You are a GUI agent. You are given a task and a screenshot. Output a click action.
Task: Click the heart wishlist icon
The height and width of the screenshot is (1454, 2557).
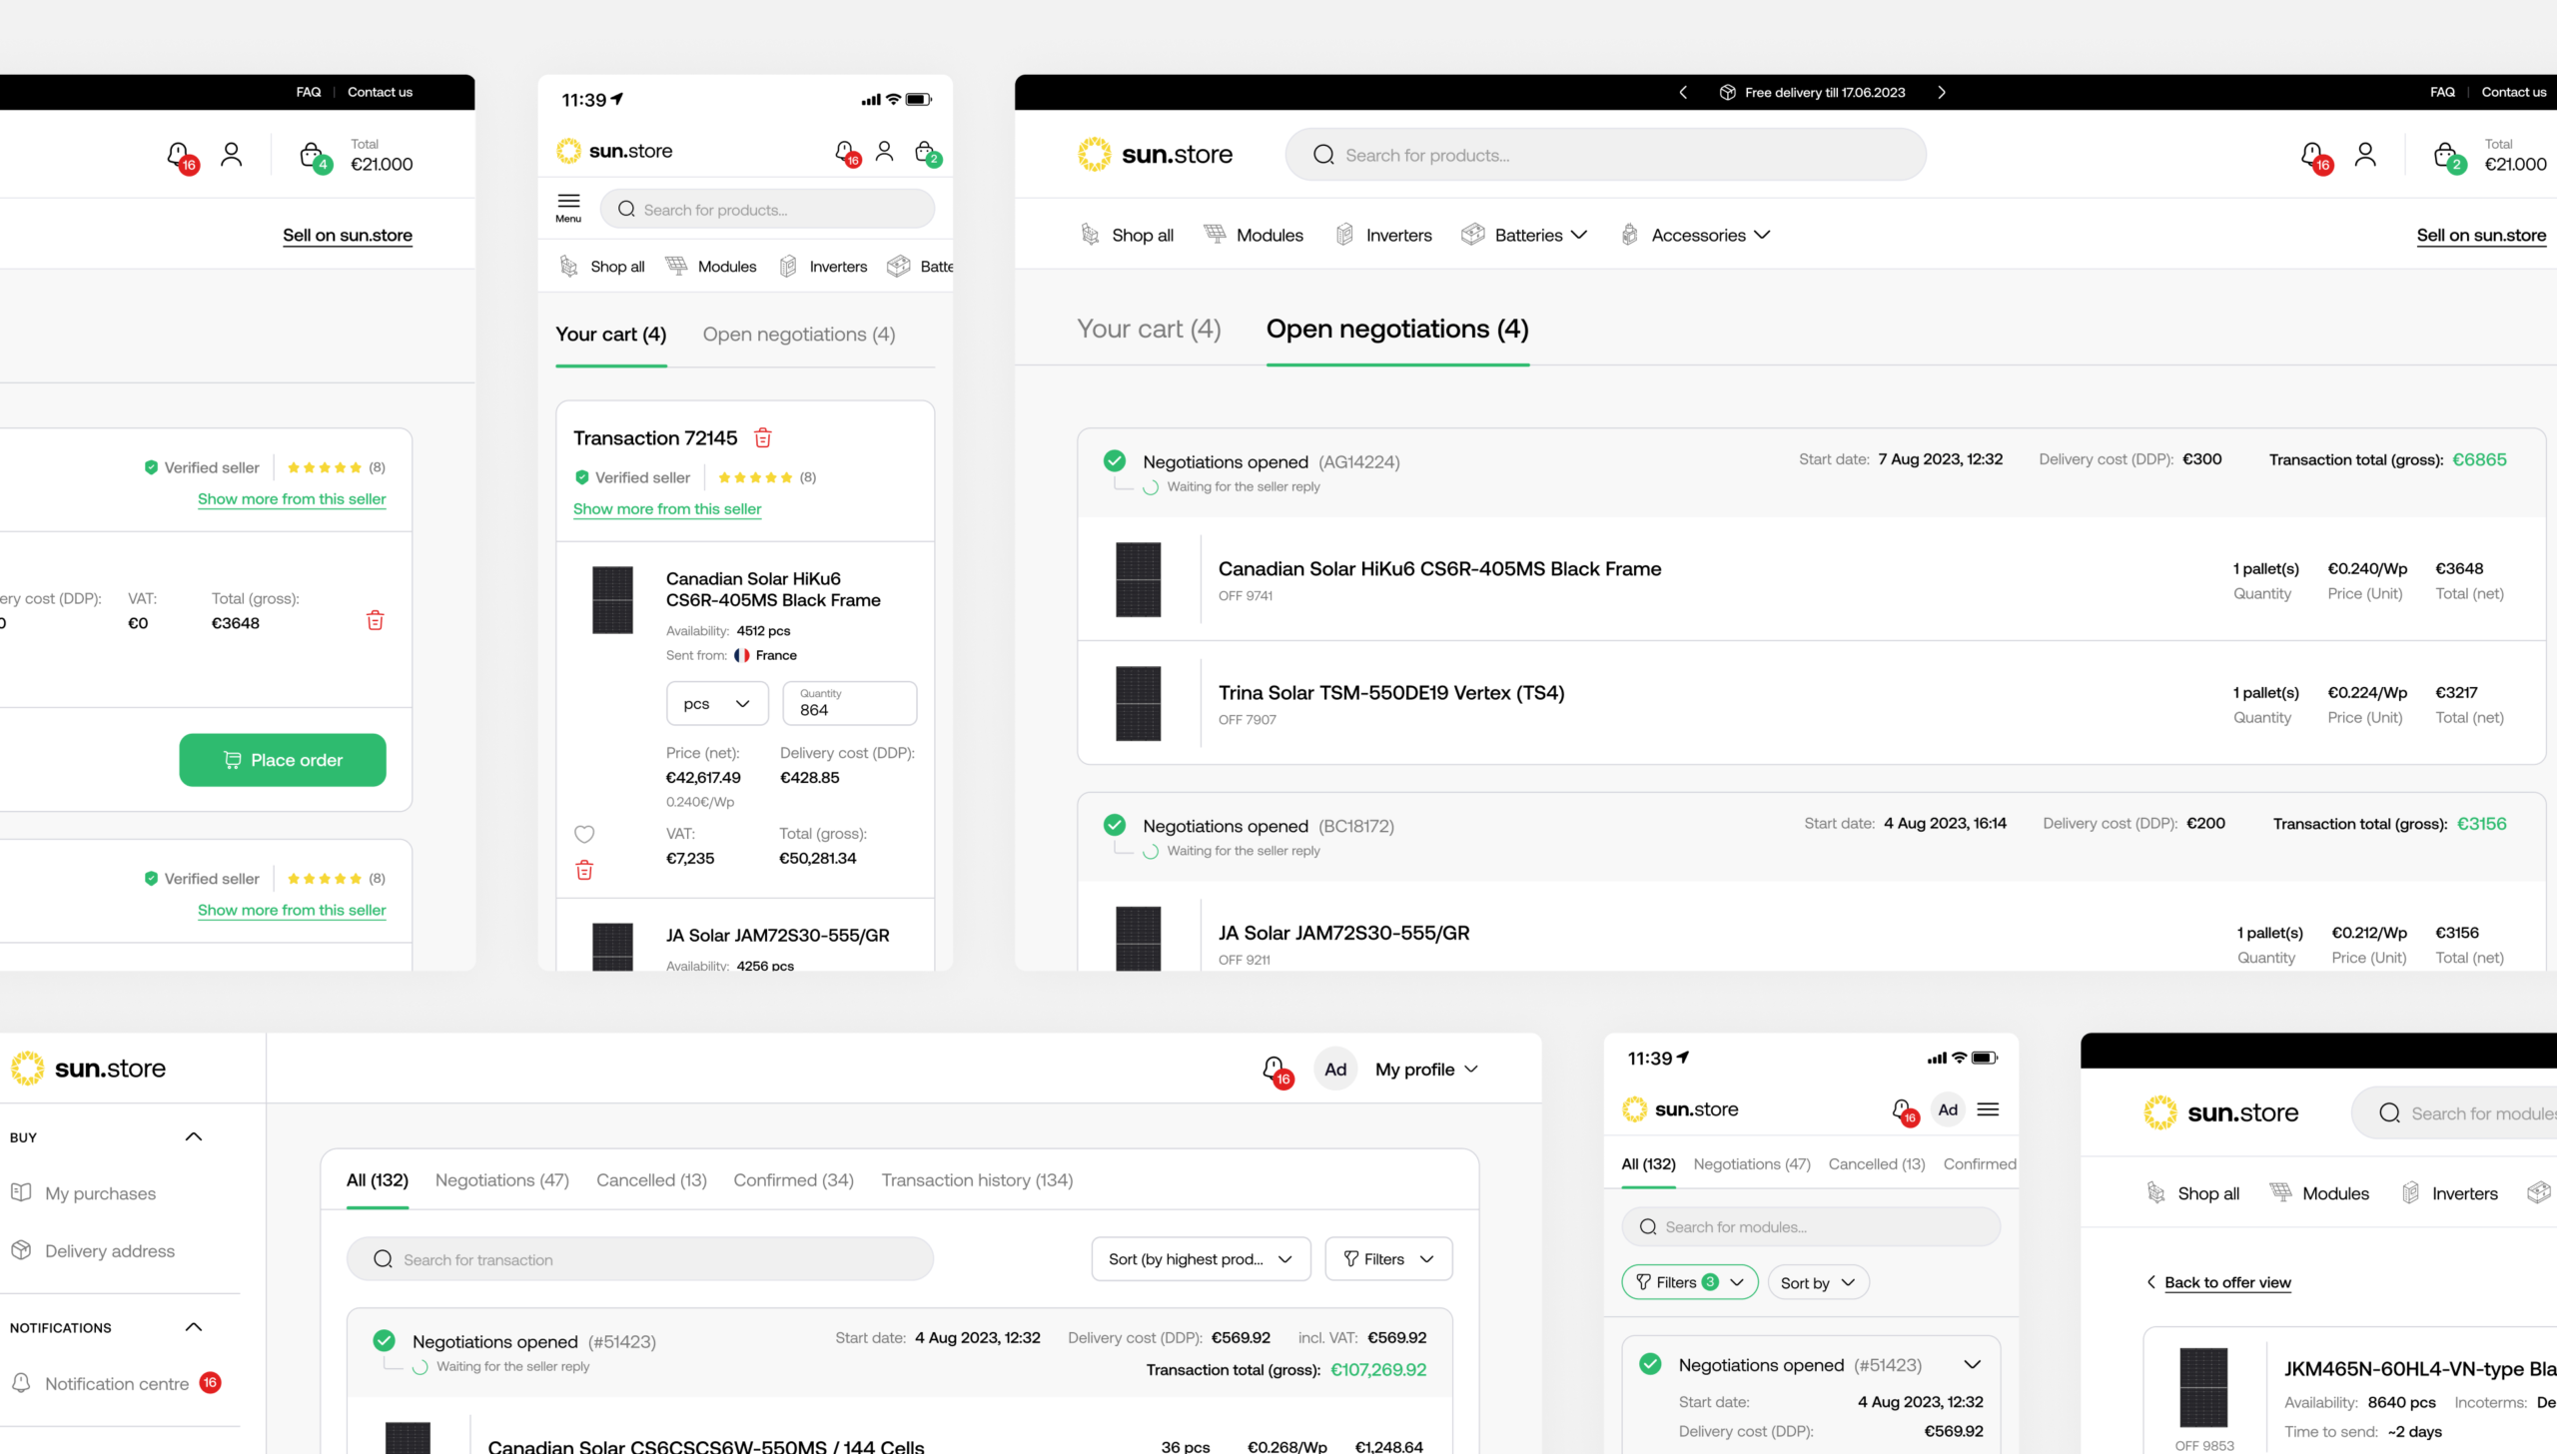click(x=584, y=834)
